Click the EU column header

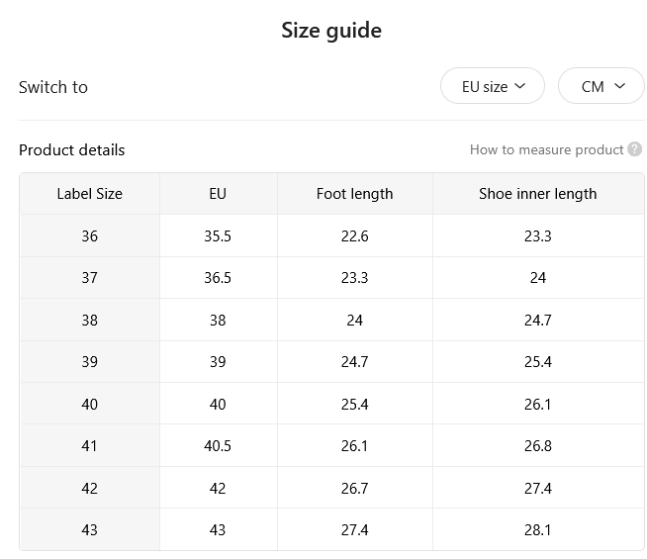[218, 194]
